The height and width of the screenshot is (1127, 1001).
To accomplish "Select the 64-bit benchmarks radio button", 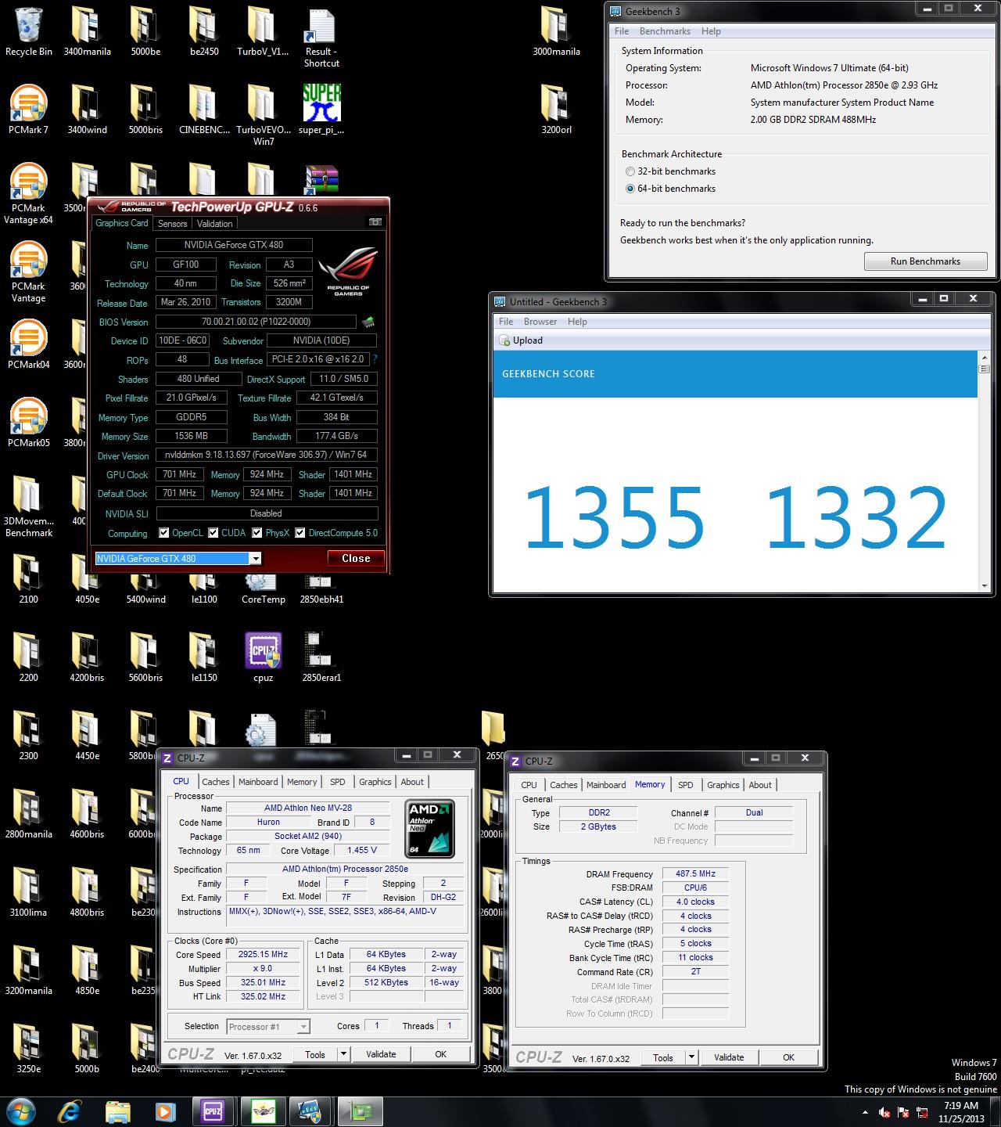I will [630, 189].
